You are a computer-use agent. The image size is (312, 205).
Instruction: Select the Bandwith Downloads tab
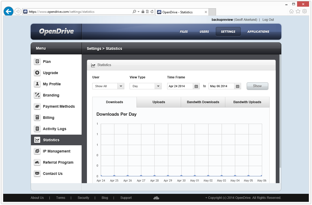tap(203, 102)
